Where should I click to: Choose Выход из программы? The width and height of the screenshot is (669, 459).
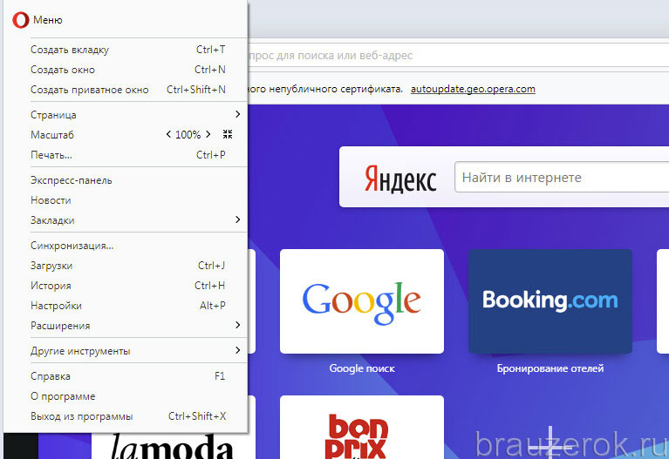[128, 416]
